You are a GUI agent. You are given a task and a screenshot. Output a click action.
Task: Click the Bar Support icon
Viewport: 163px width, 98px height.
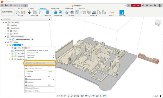60,12
